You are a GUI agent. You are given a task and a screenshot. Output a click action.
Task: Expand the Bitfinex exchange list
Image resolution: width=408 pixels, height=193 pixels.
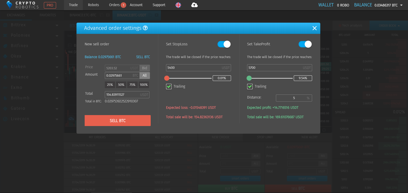point(57,46)
